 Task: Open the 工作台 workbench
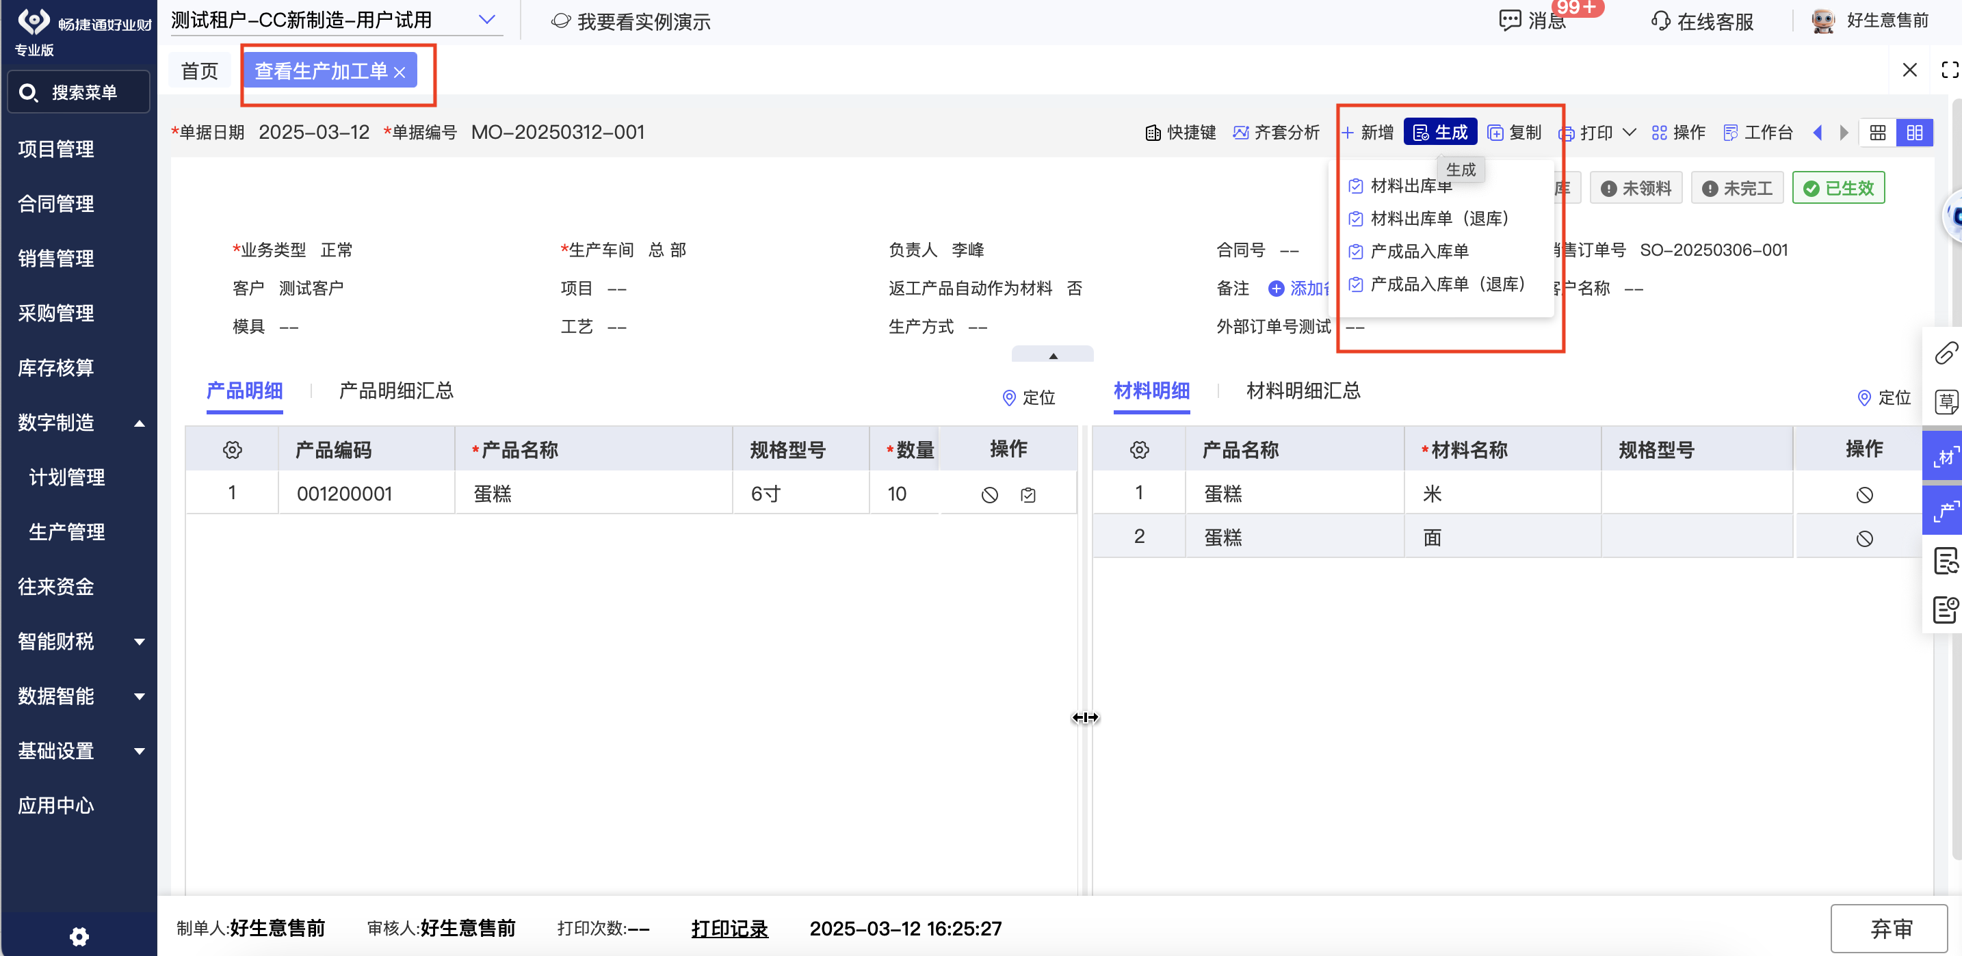1758,133
